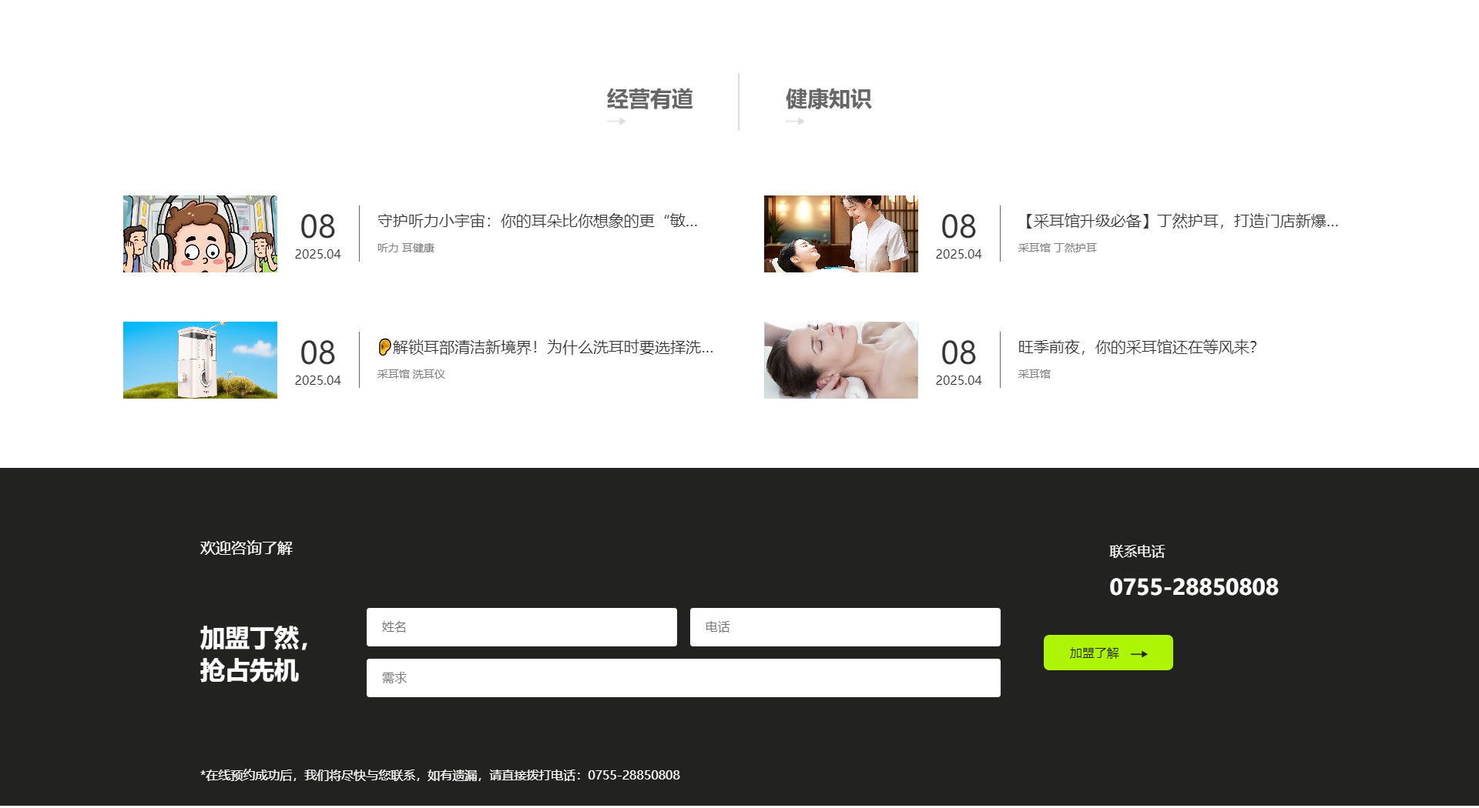Image resolution: width=1479 pixels, height=808 pixels.
Task: Click the 采耳馆 丁然护耳 tag text
Action: 1057,248
